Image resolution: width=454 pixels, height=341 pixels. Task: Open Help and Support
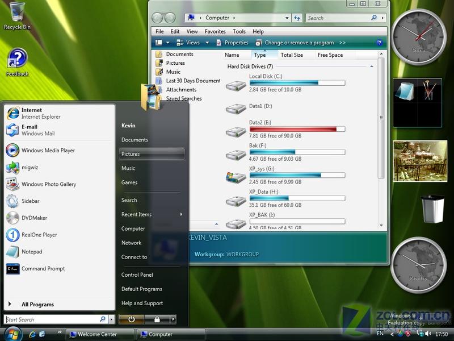142,303
